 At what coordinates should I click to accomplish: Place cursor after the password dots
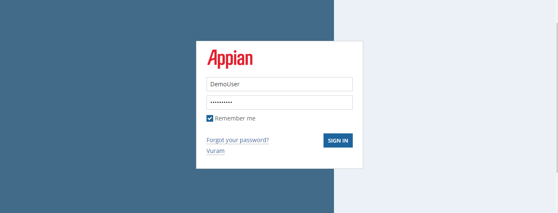click(233, 103)
